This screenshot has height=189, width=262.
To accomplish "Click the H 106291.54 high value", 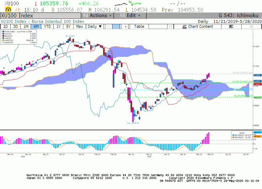I will click(104, 10).
